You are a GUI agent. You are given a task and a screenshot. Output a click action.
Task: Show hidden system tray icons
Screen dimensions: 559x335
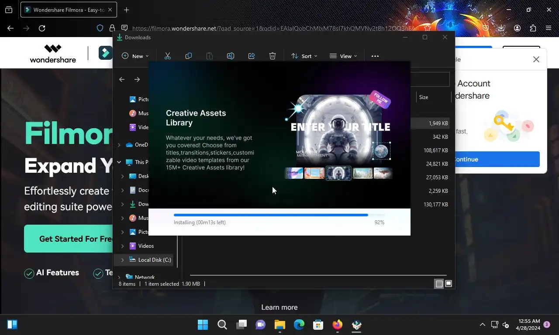click(483, 325)
